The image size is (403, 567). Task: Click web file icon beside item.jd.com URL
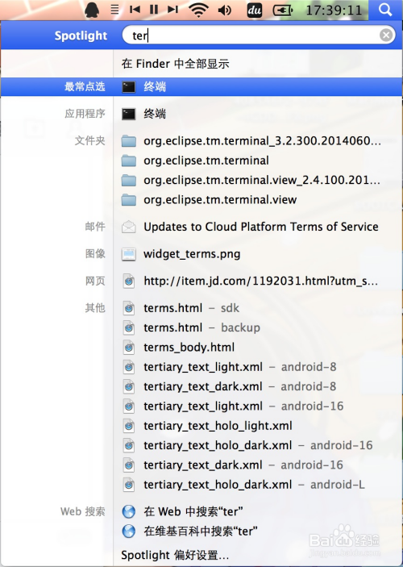coord(129,281)
